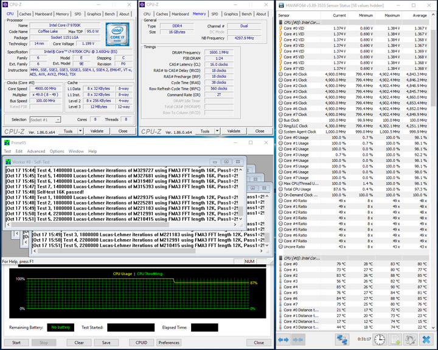Toggle the Uncore Ratio sensor row icon
438x350 pixels.
coord(280,247)
